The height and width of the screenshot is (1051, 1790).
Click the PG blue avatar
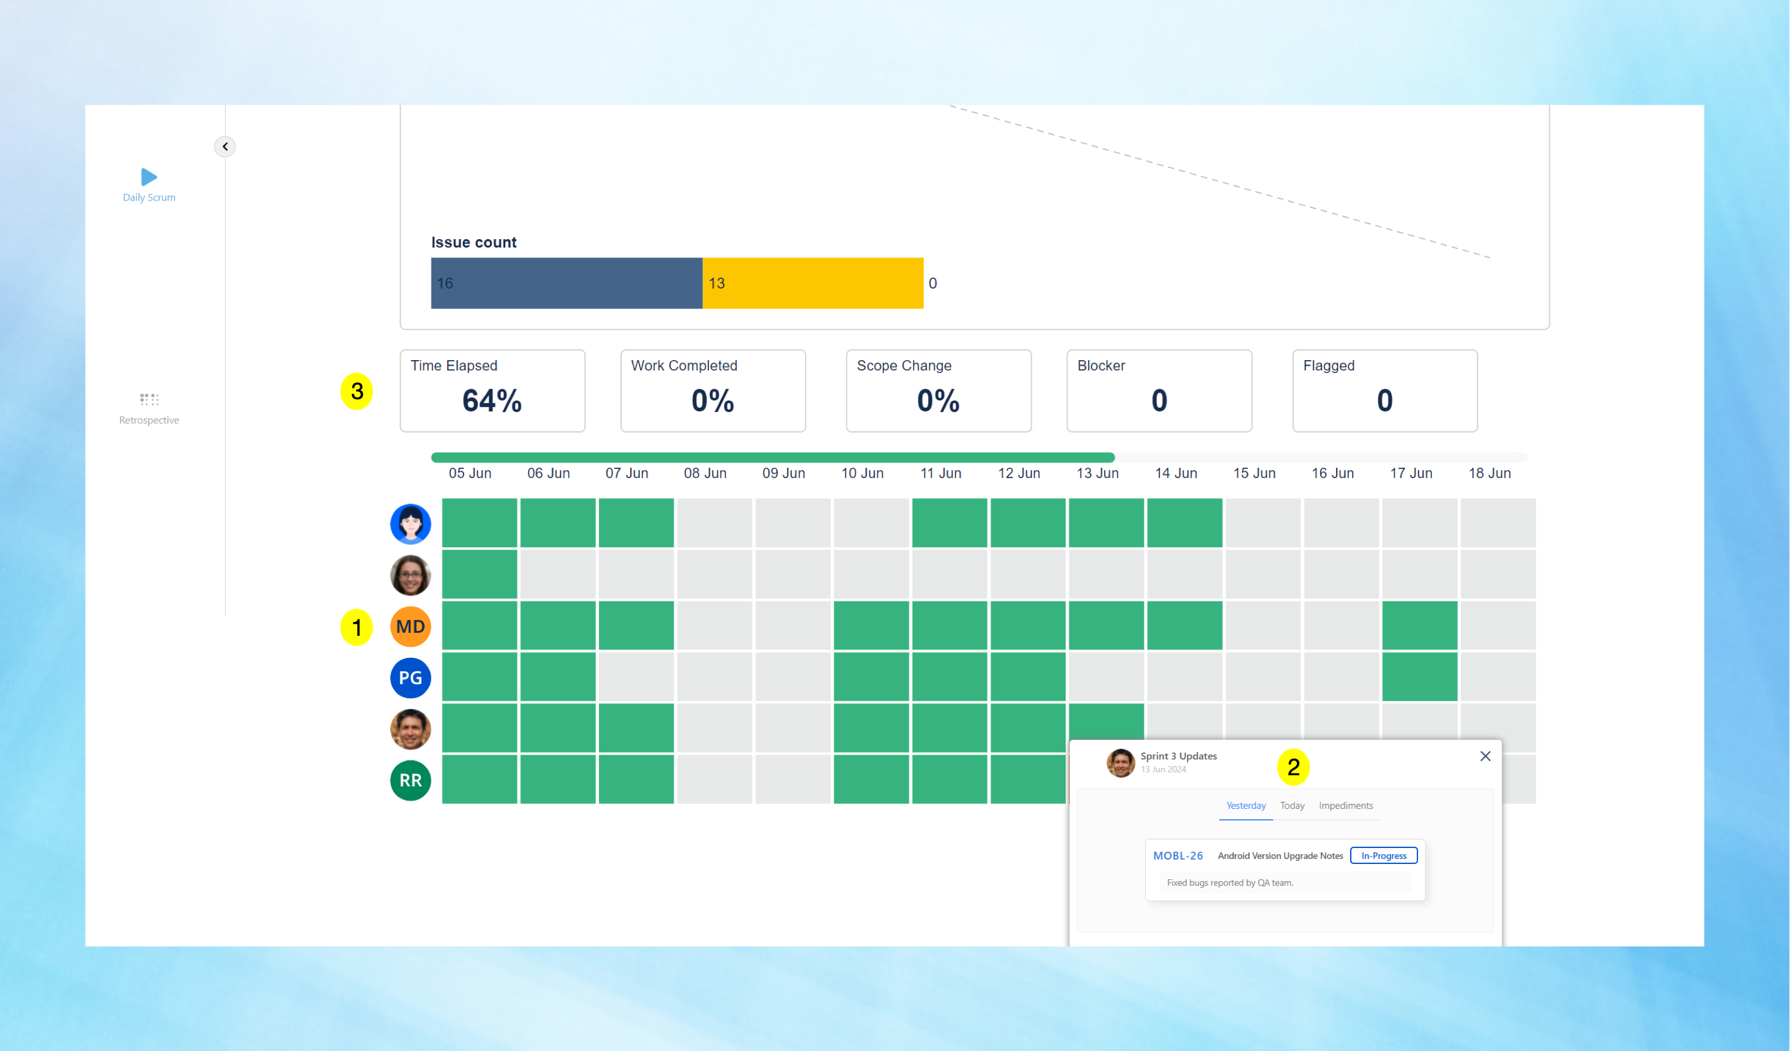tap(410, 677)
